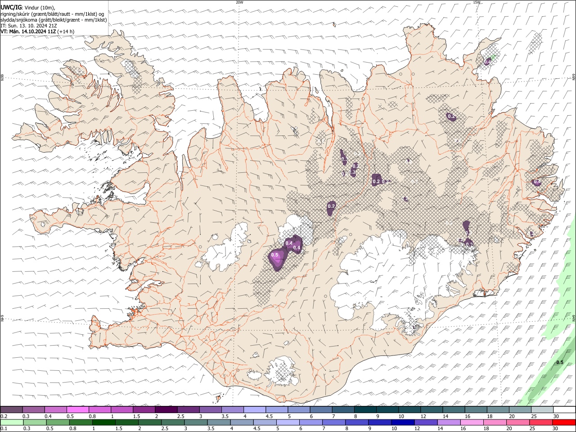Click the '20' value label in the bottom legend row

tap(509, 429)
